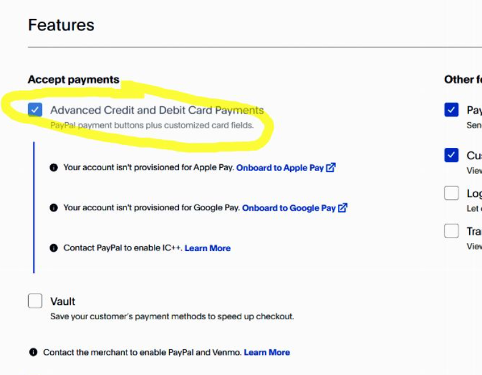Click Learn More beside PayPal and Venmo message
The image size is (482, 375).
coord(267,352)
